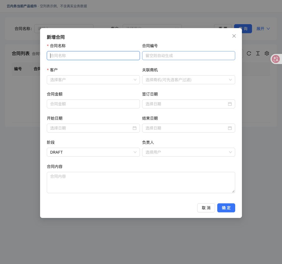Viewport: 282px width, 264px height.
Task: Click calendar icon in 开始日期 field
Action: 134,128
